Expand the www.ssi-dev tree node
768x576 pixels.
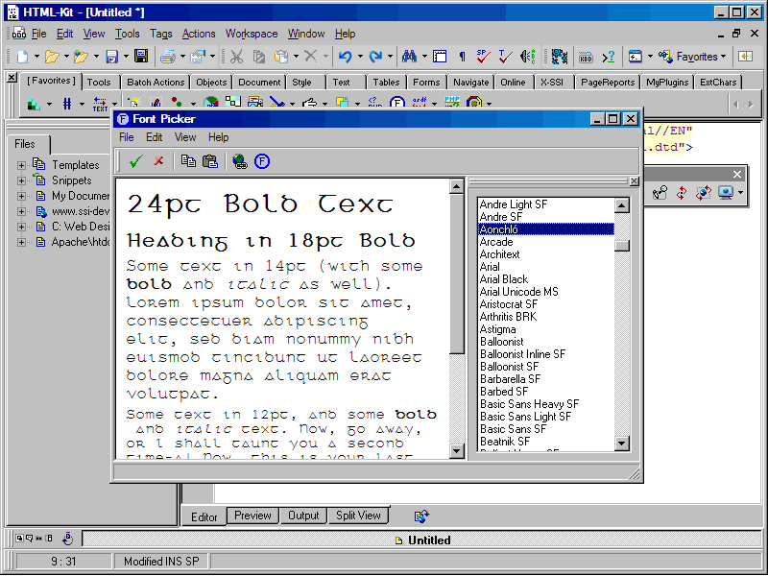tap(21, 211)
